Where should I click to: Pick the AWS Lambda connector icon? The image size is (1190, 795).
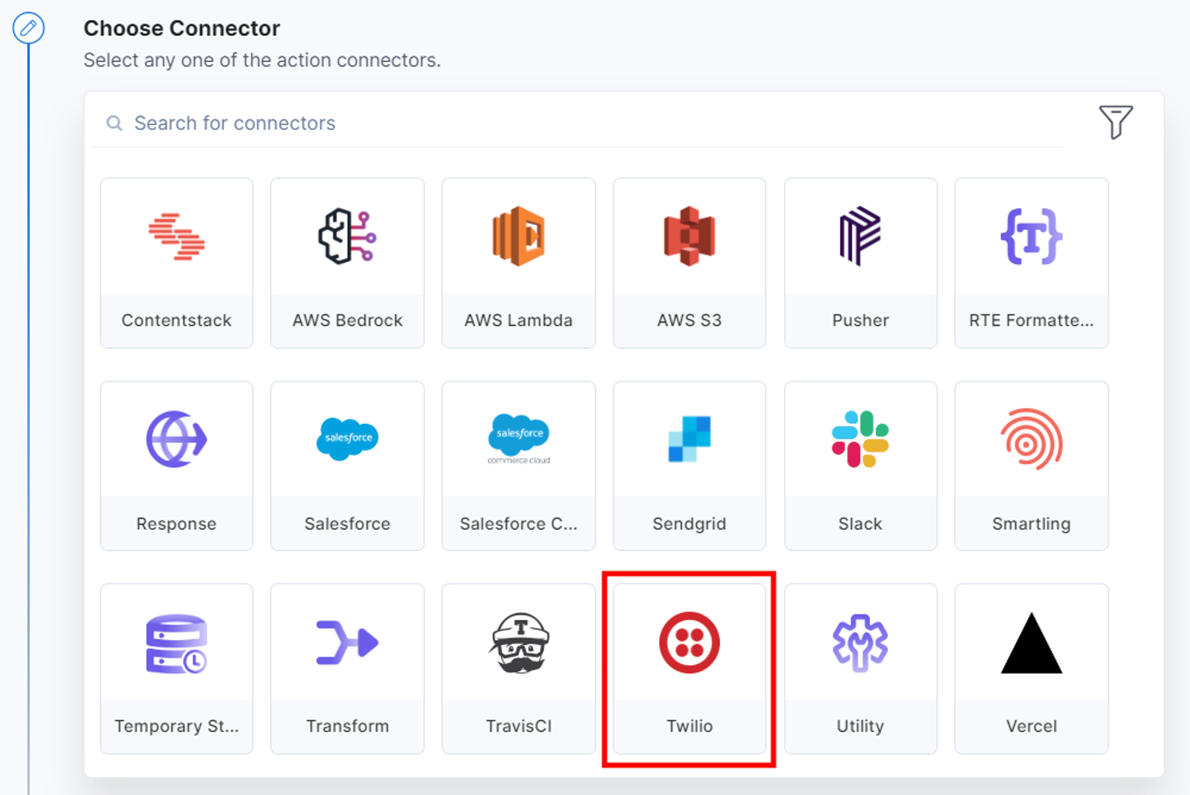coord(518,236)
